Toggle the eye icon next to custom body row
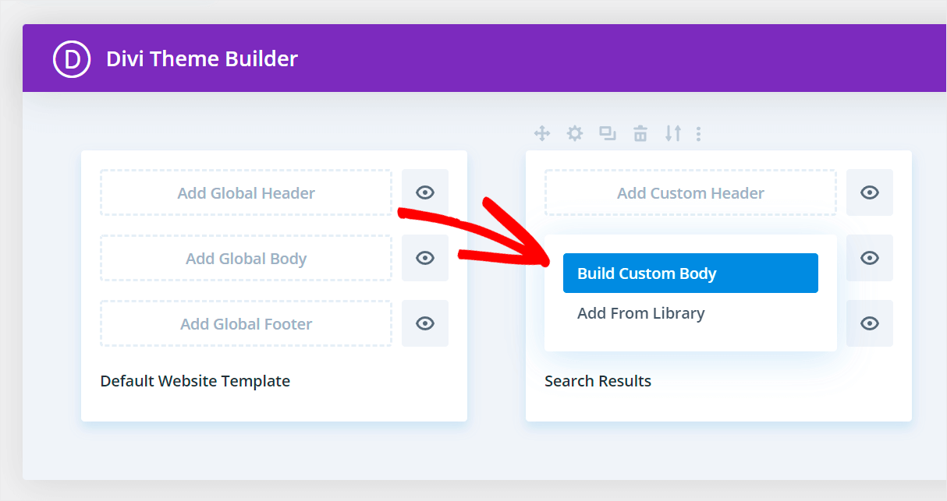 pyautogui.click(x=869, y=258)
